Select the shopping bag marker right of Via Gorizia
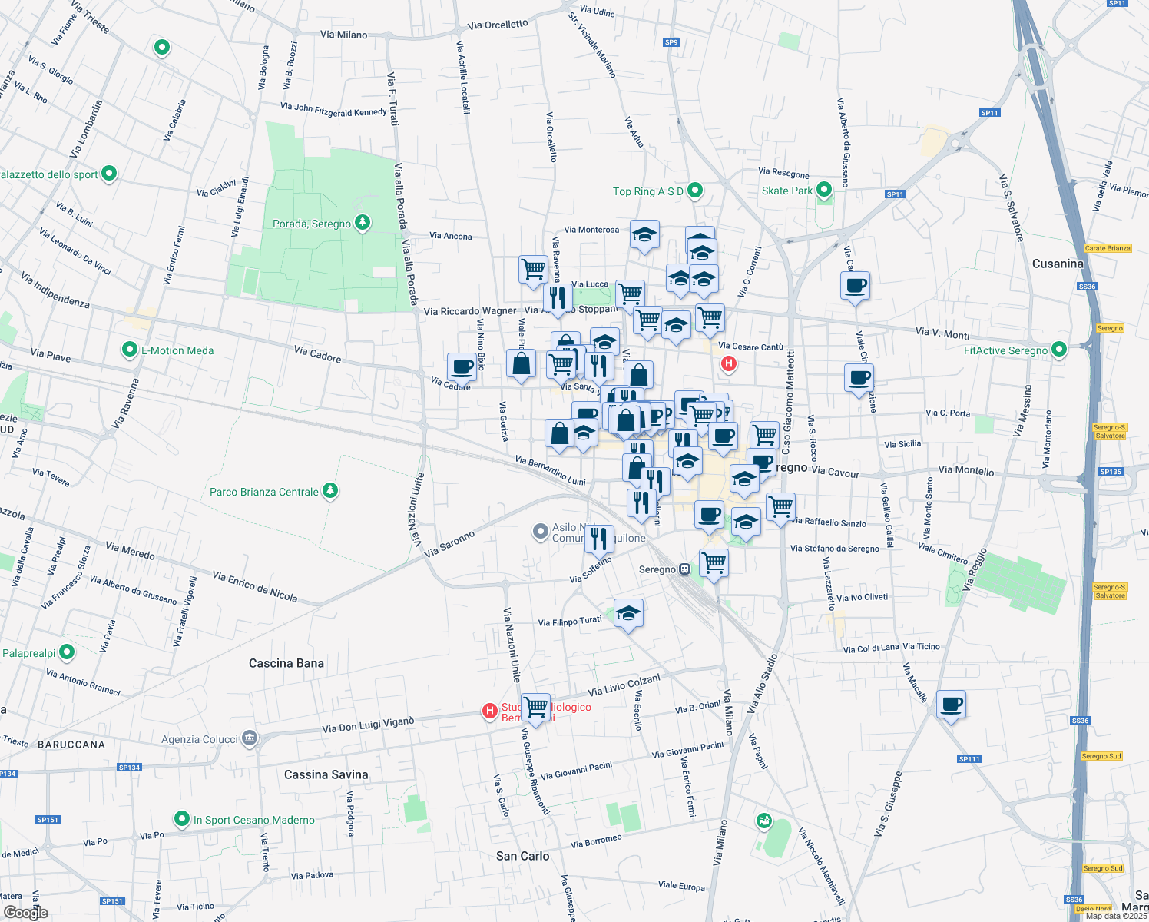1149x922 pixels. pyautogui.click(x=560, y=435)
